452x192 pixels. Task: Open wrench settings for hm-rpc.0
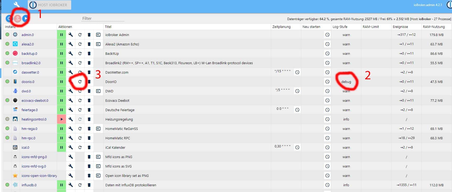coord(71,138)
